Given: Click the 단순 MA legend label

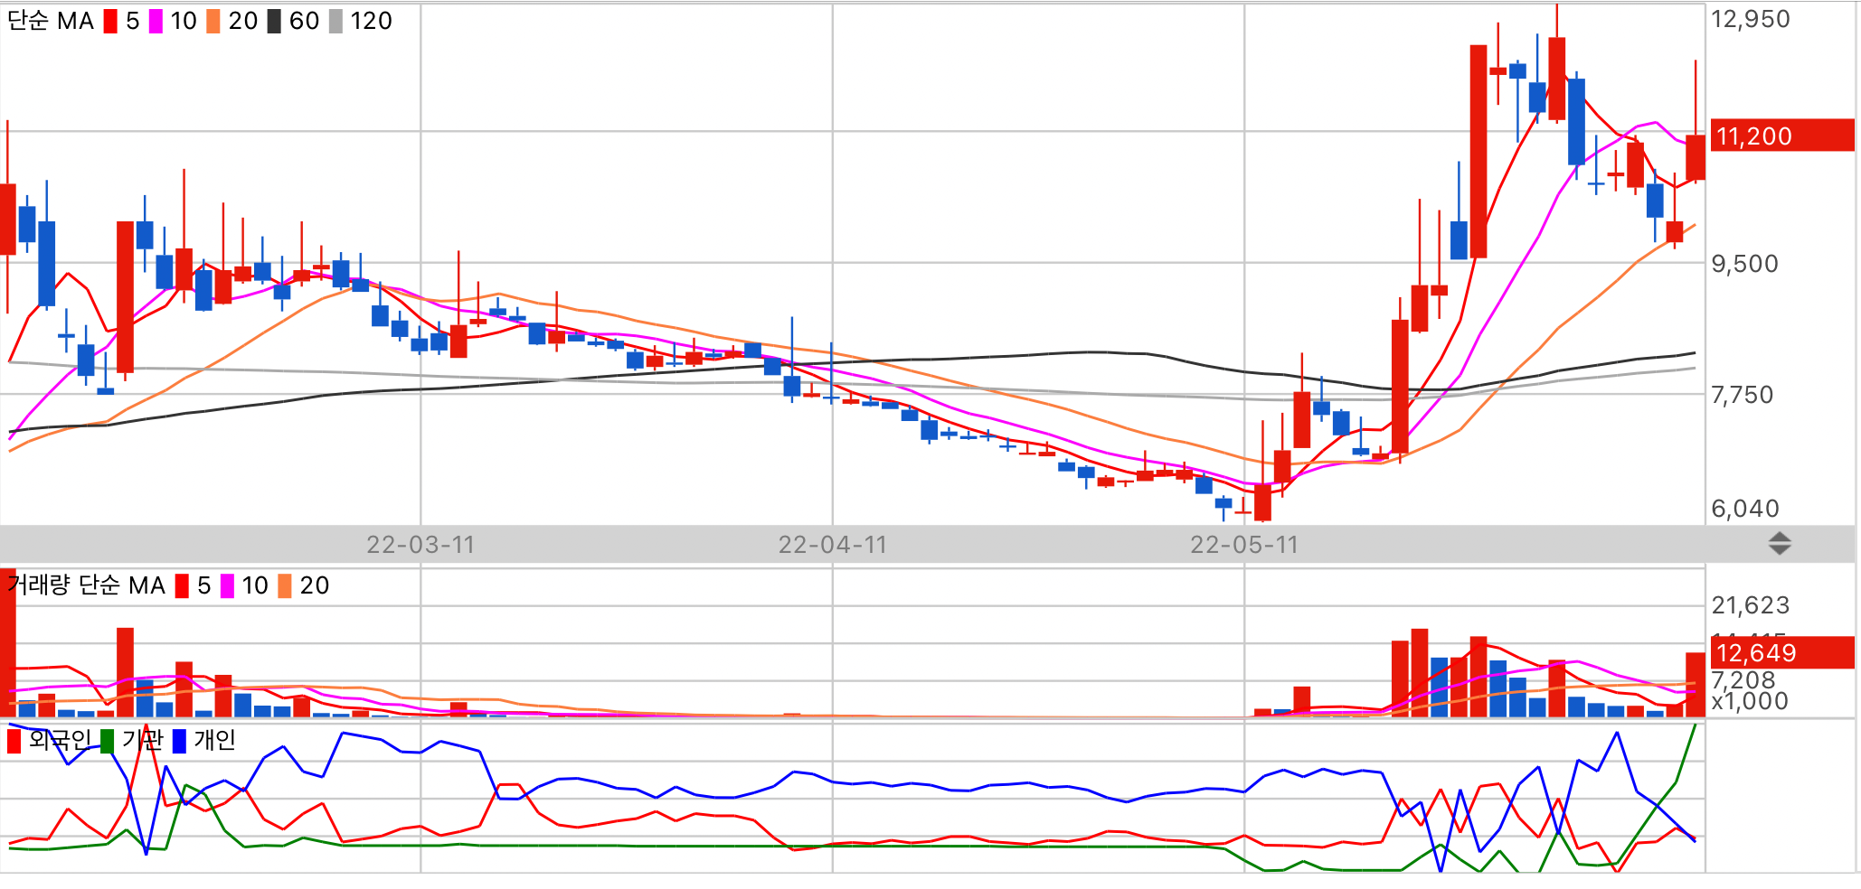Looking at the screenshot, I should [x=51, y=21].
